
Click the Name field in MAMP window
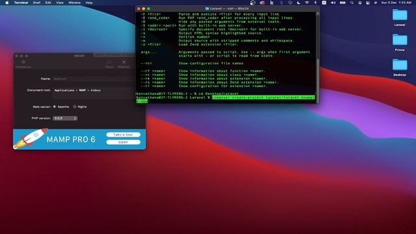tap(94, 79)
